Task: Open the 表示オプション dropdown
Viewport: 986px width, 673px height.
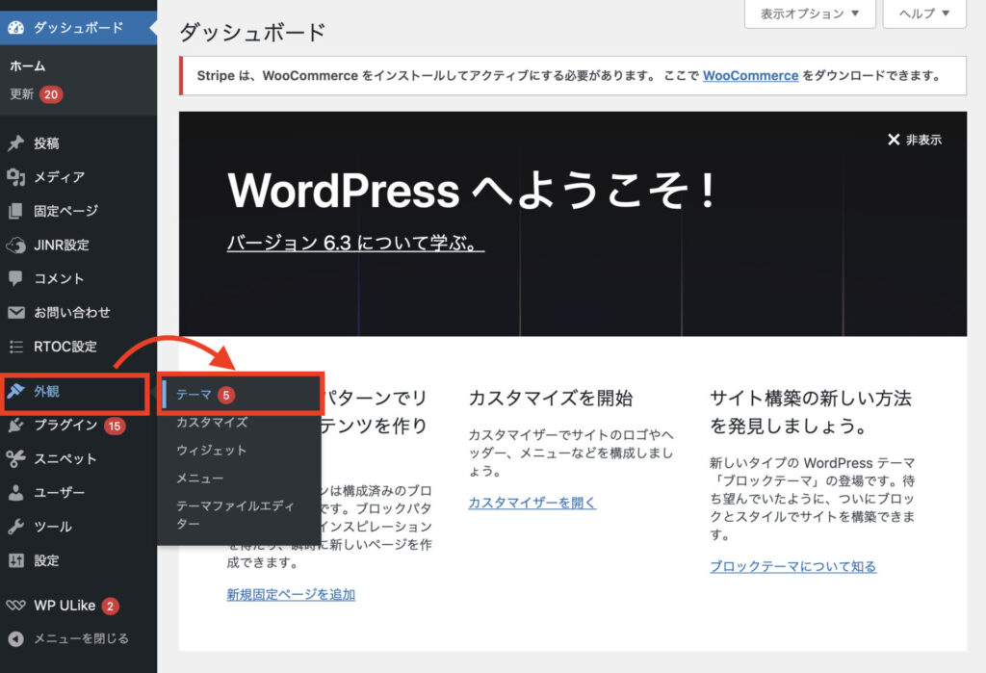Action: (x=807, y=14)
